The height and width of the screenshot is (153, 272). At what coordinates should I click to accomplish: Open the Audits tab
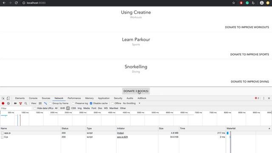pos(130,98)
